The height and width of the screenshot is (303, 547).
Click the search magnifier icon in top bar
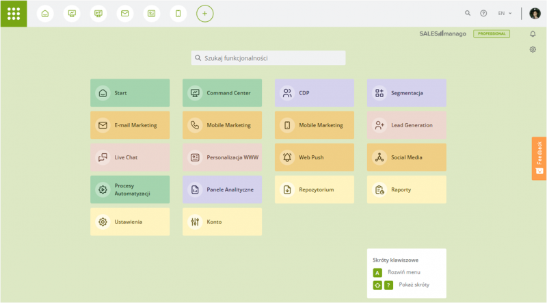point(468,13)
